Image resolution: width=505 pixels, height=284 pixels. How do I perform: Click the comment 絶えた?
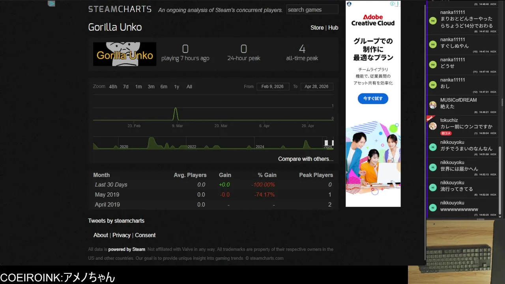tap(447, 106)
